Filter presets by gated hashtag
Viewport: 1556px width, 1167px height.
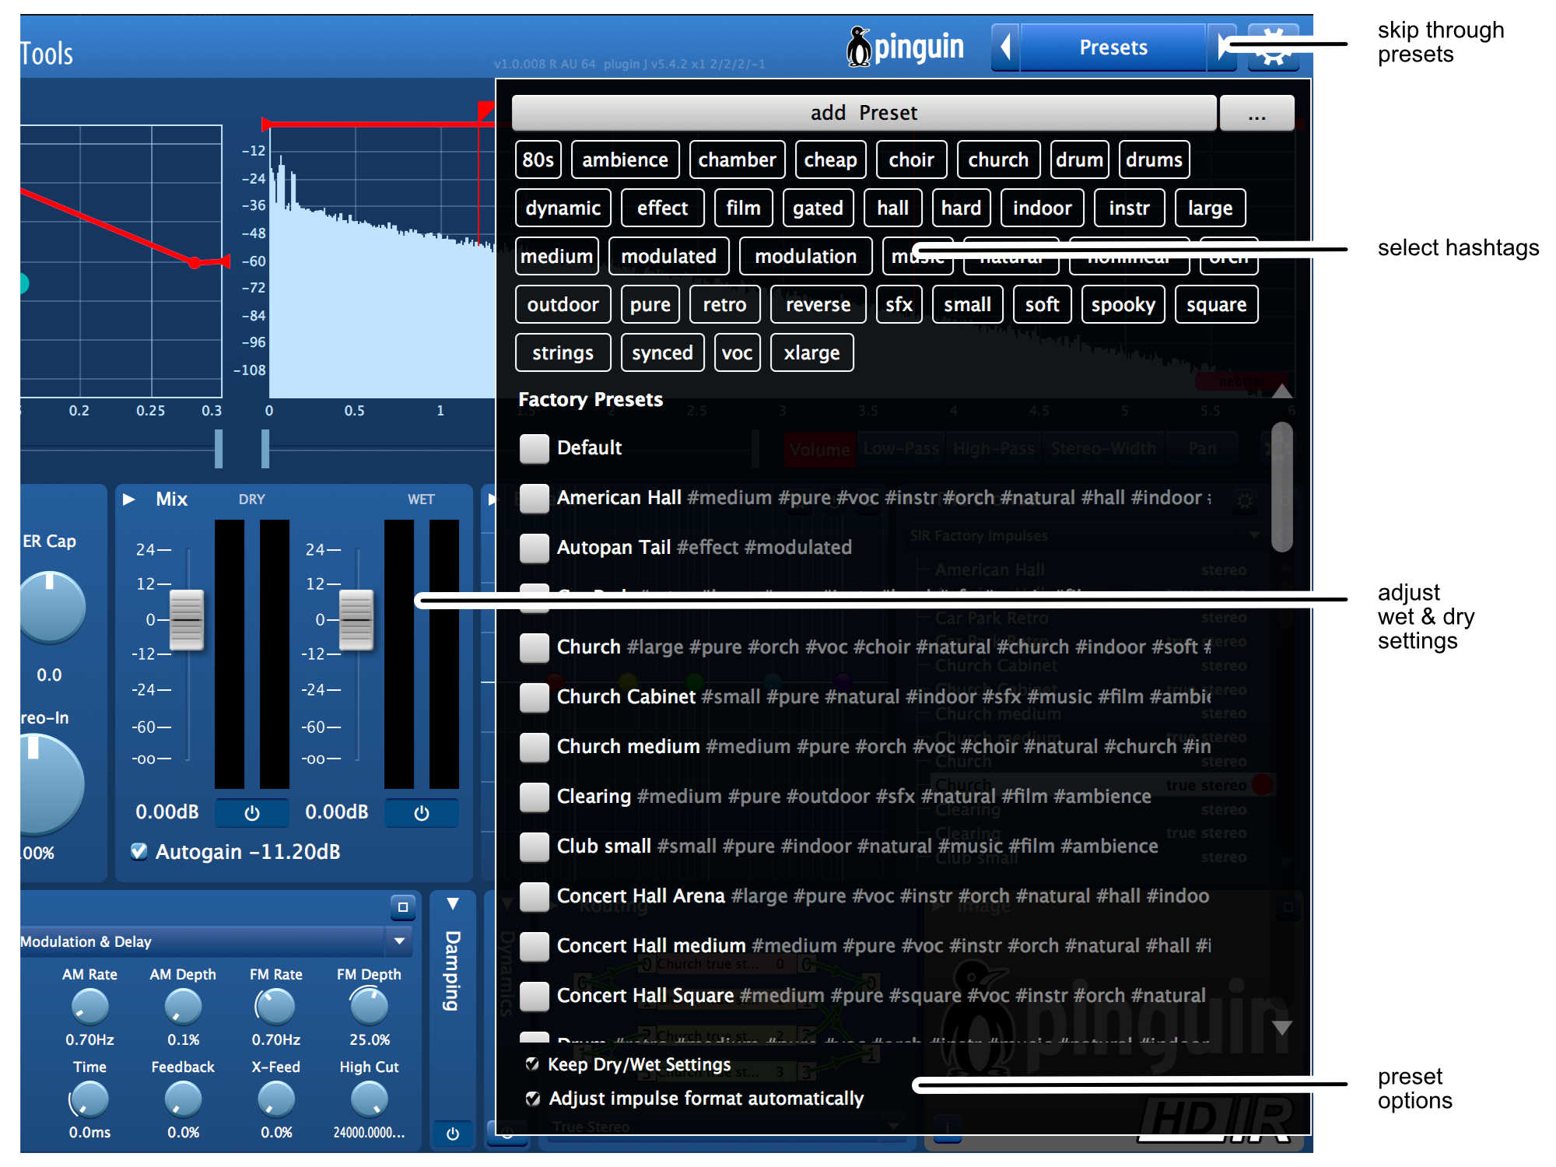pos(818,209)
